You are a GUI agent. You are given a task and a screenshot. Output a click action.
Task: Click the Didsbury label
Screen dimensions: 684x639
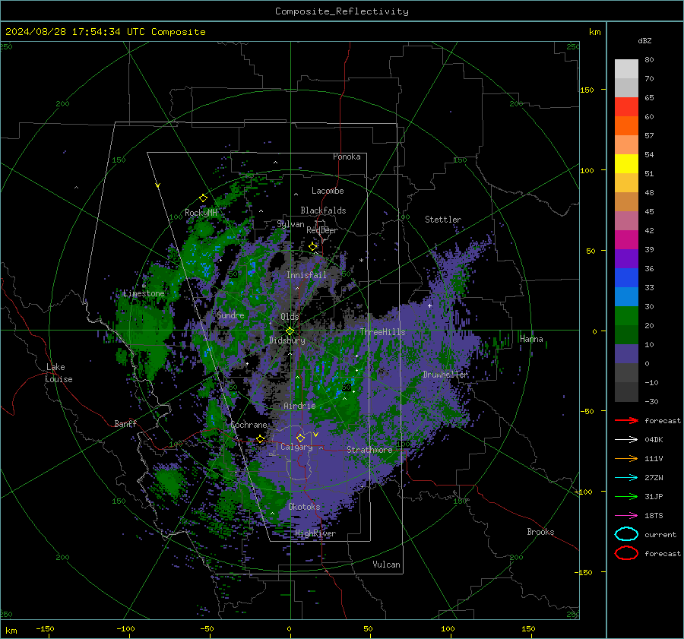coord(287,340)
